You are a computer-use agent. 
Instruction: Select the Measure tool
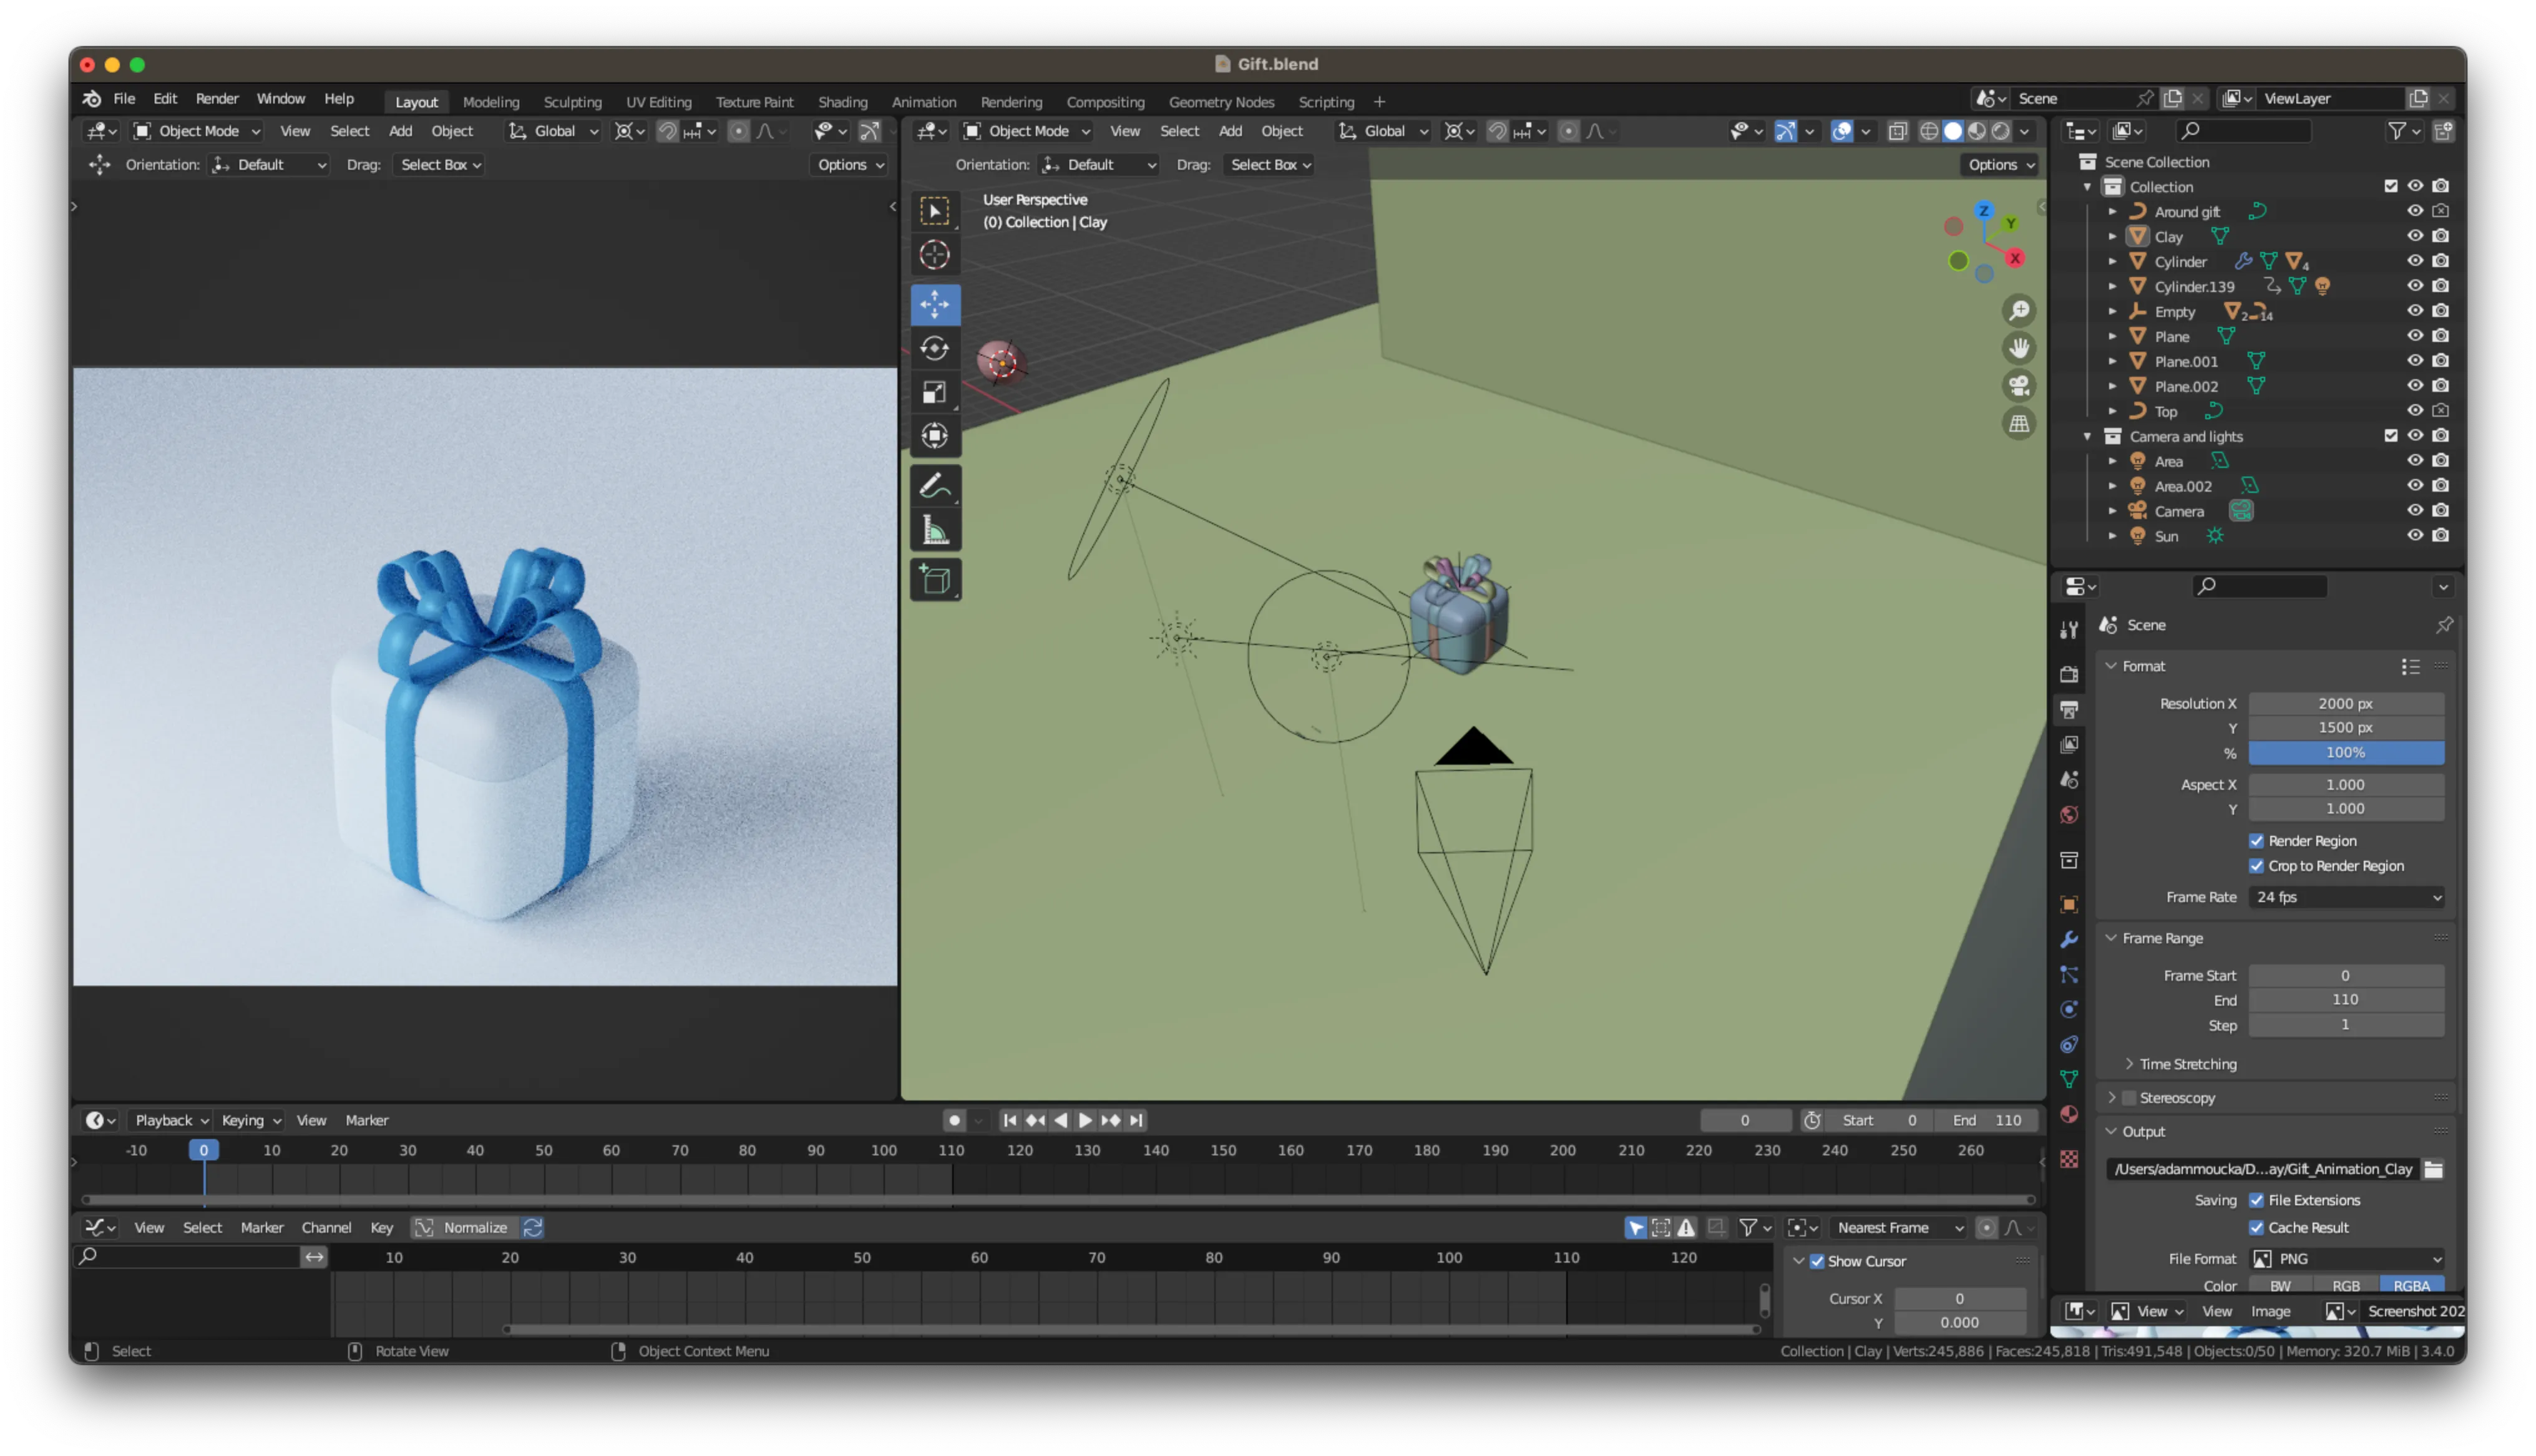935,530
